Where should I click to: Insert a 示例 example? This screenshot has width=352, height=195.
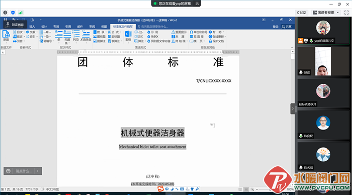(x=153, y=32)
